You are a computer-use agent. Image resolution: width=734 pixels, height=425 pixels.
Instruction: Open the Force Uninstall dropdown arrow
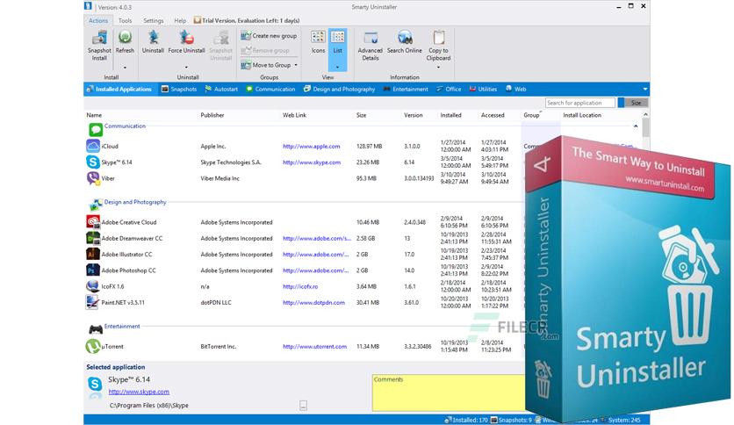186,68
